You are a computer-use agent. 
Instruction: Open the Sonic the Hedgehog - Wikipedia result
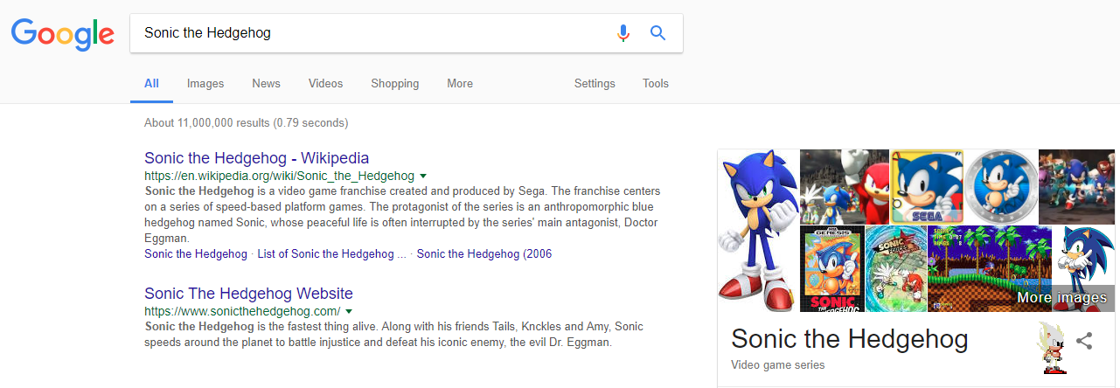point(256,158)
